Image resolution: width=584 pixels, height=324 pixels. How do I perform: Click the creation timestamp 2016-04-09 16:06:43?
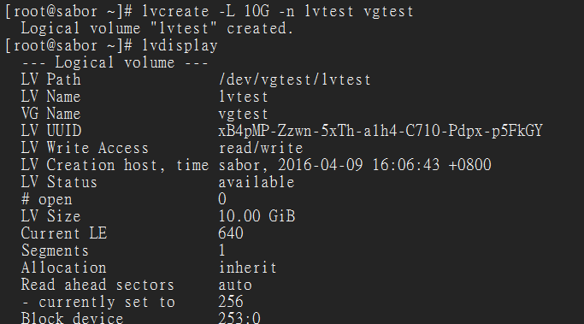tap(358, 165)
